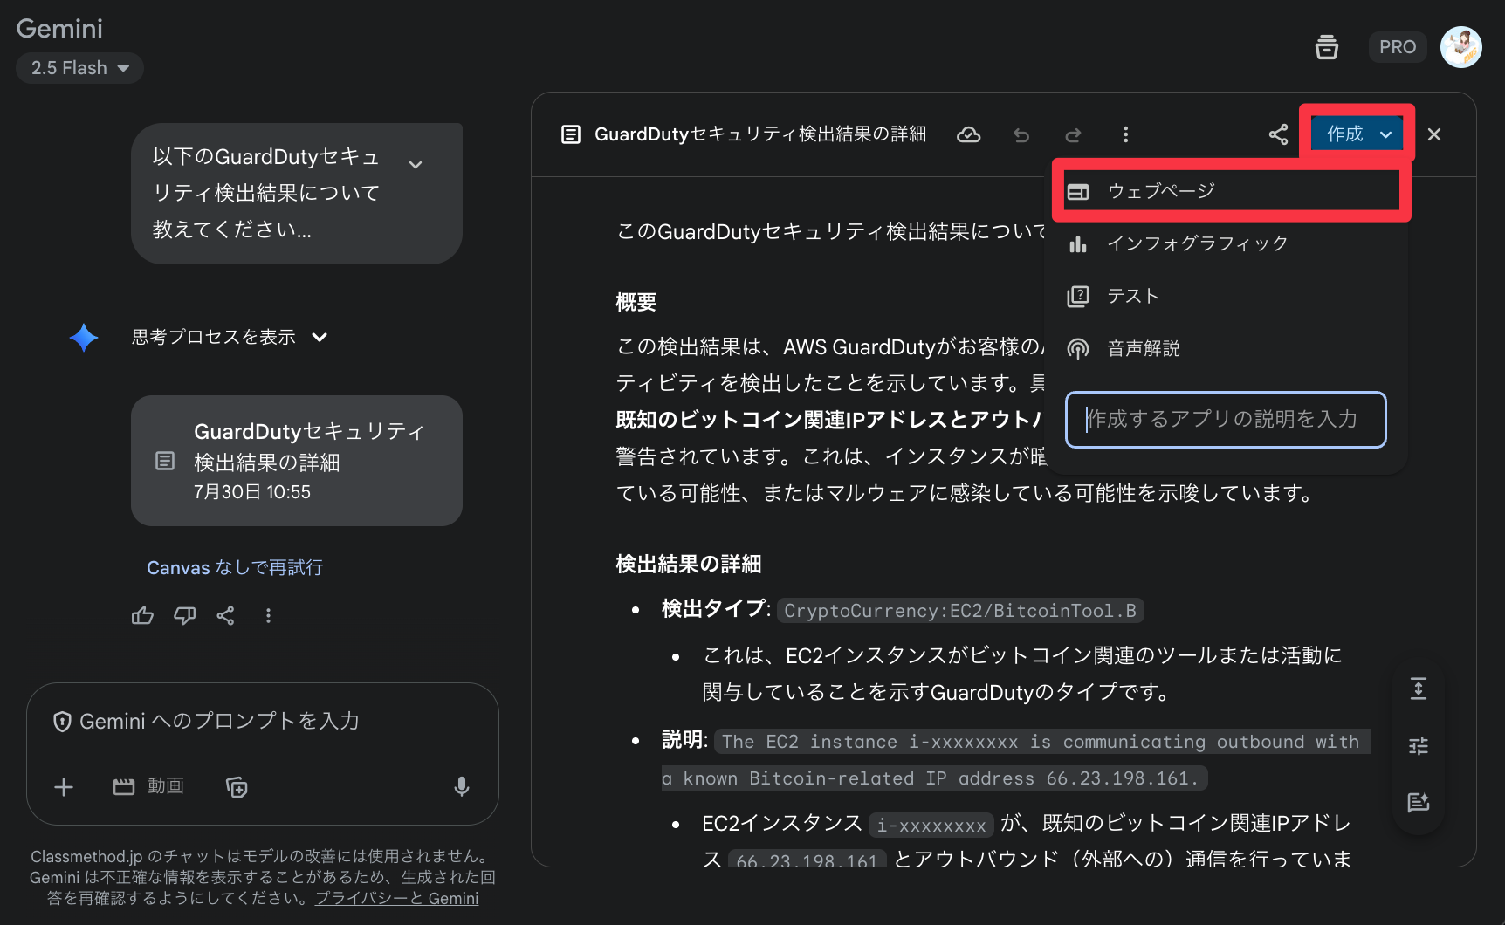Screen dimensions: 1505x925
Task: Click the plus add-file icon
Action: click(x=64, y=787)
